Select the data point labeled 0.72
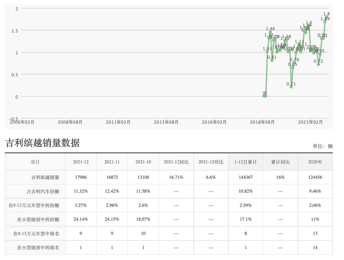Screen dimensions: 344x260 coord(318,65)
